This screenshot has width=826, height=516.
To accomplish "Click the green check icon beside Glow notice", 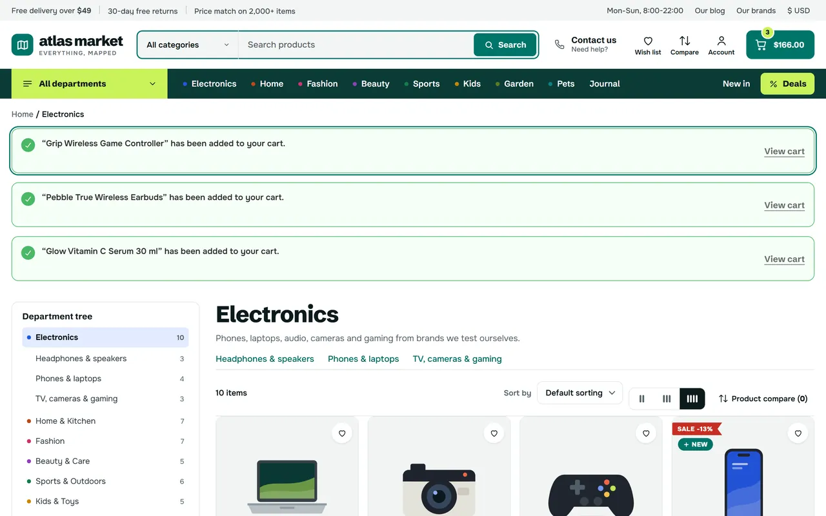I will [x=28, y=252].
